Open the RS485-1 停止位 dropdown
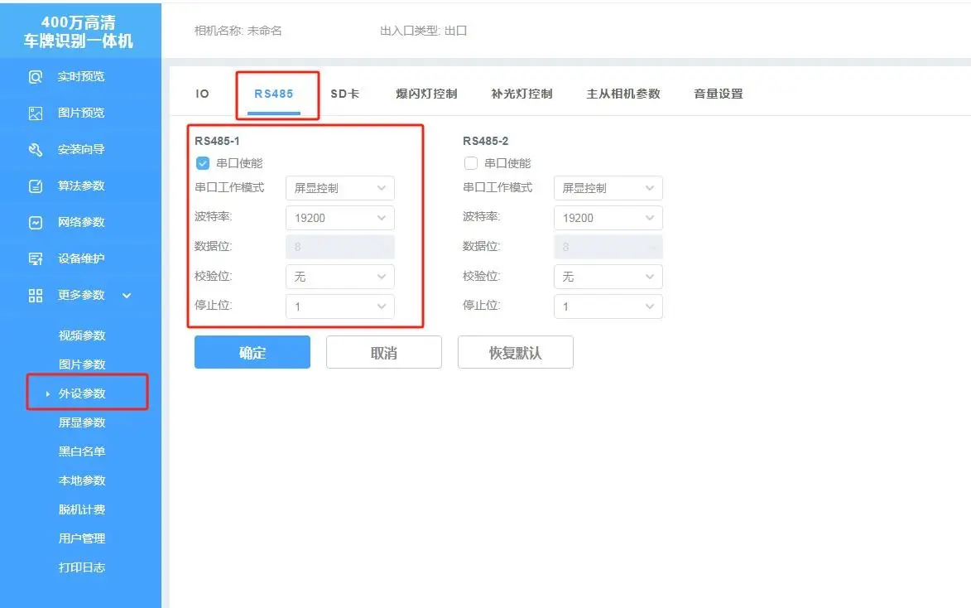Image resolution: width=971 pixels, height=608 pixels. 339,306
